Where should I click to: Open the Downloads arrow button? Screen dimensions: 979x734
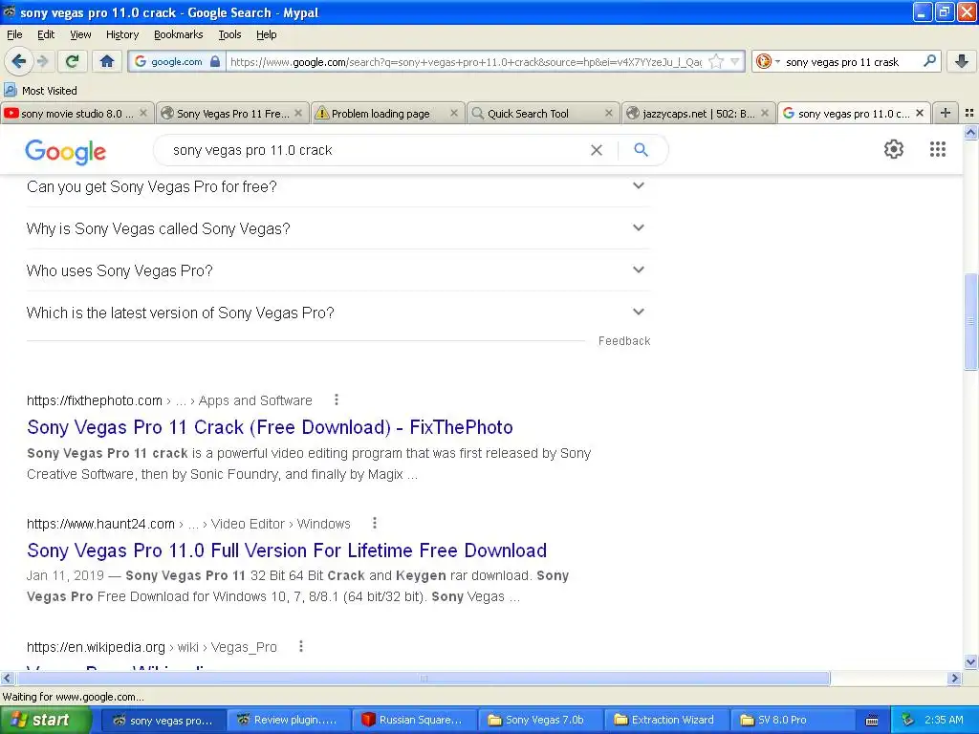point(962,61)
